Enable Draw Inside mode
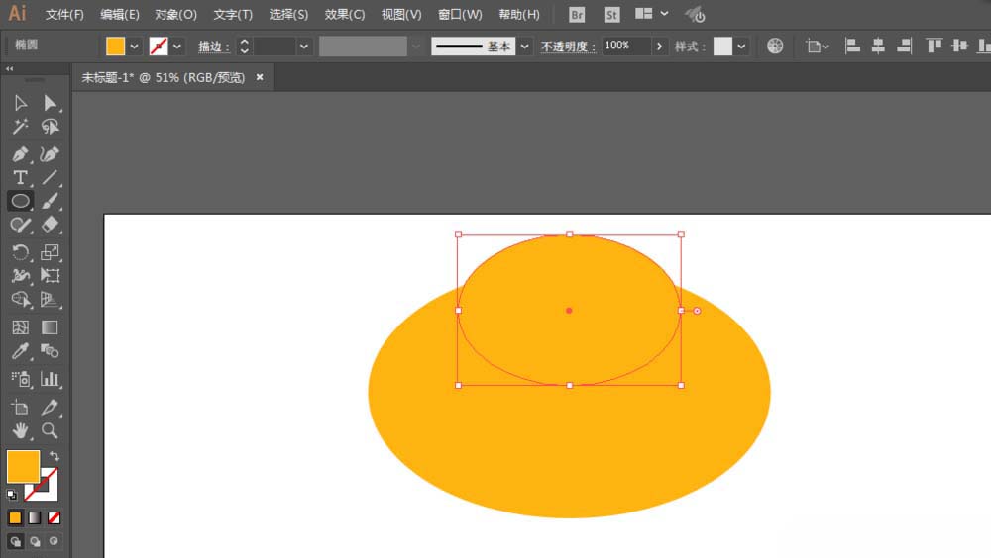 pos(55,541)
